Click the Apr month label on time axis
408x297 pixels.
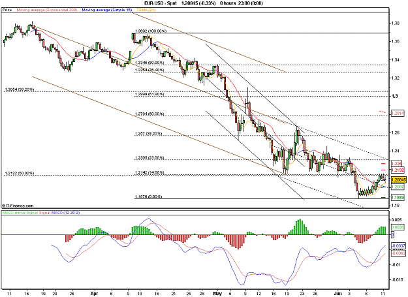94,293
